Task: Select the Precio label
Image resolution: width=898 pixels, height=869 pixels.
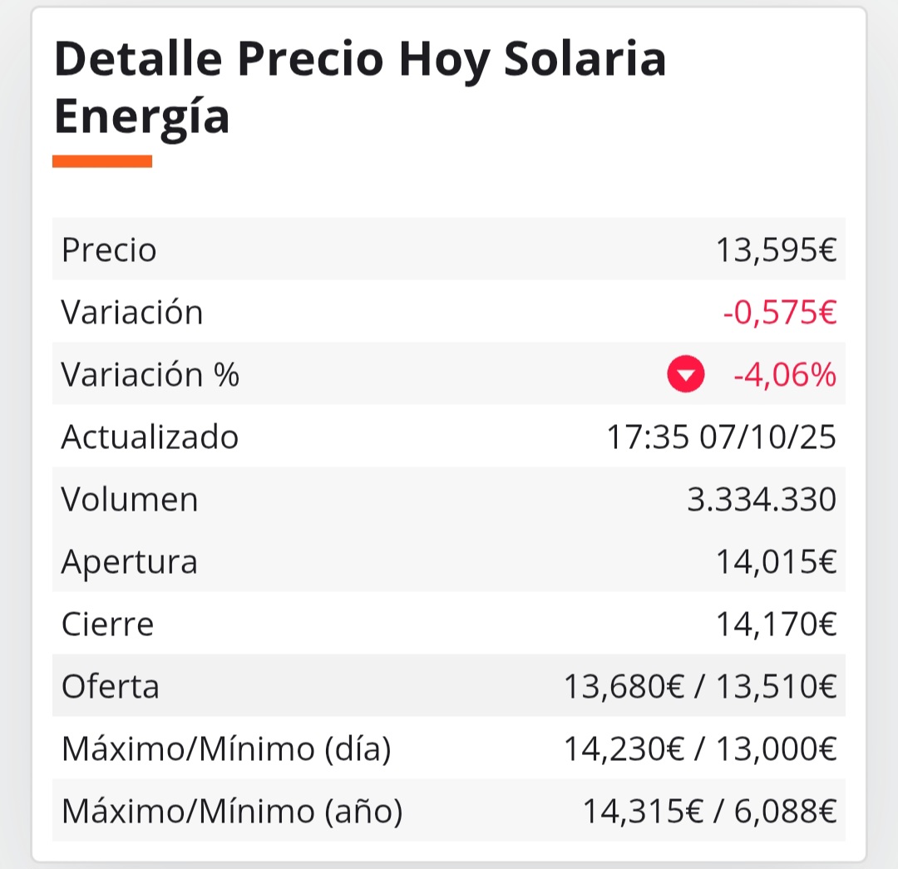Action: (109, 249)
